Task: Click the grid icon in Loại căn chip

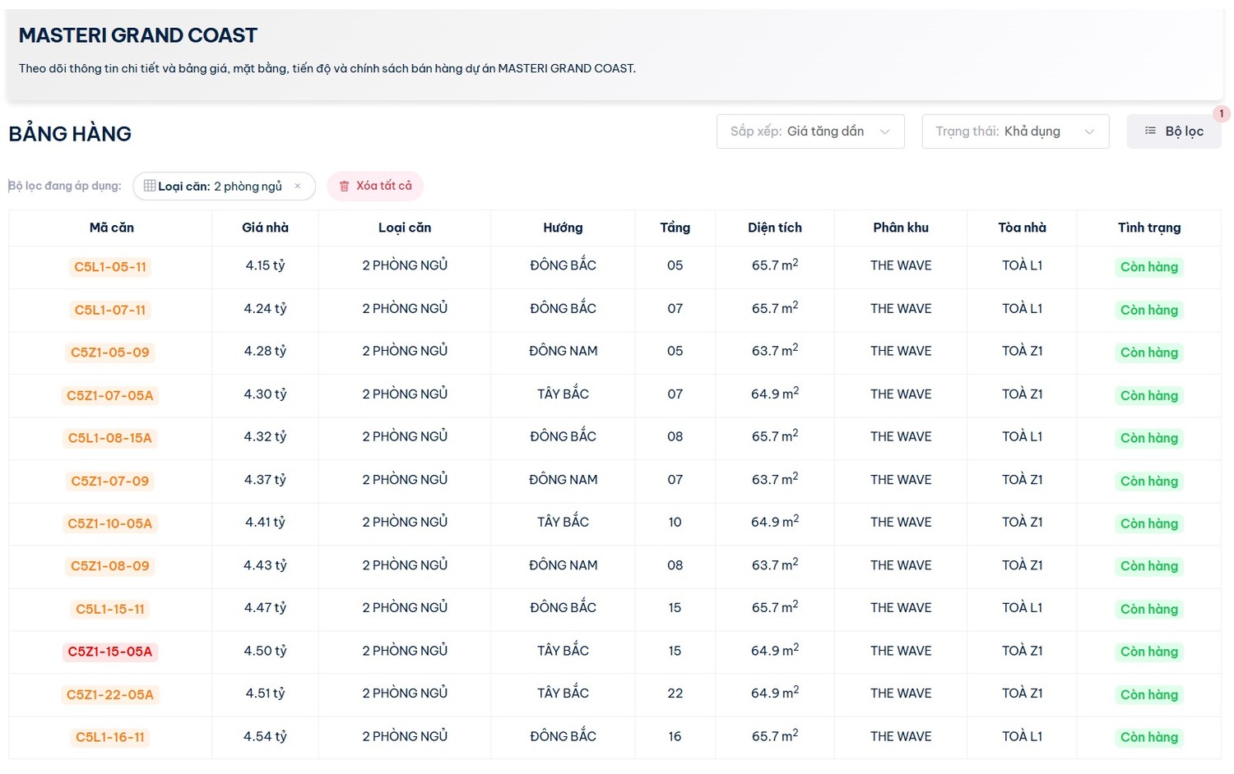Action: click(150, 186)
